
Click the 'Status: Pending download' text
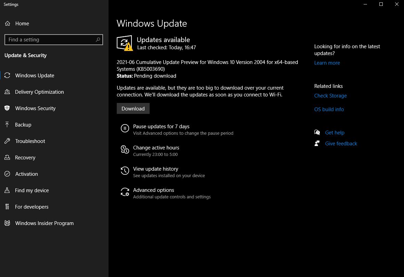point(146,76)
